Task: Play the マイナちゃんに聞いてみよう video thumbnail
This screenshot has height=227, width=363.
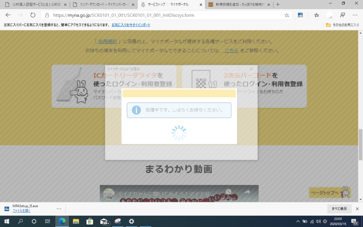Action: pos(179,193)
